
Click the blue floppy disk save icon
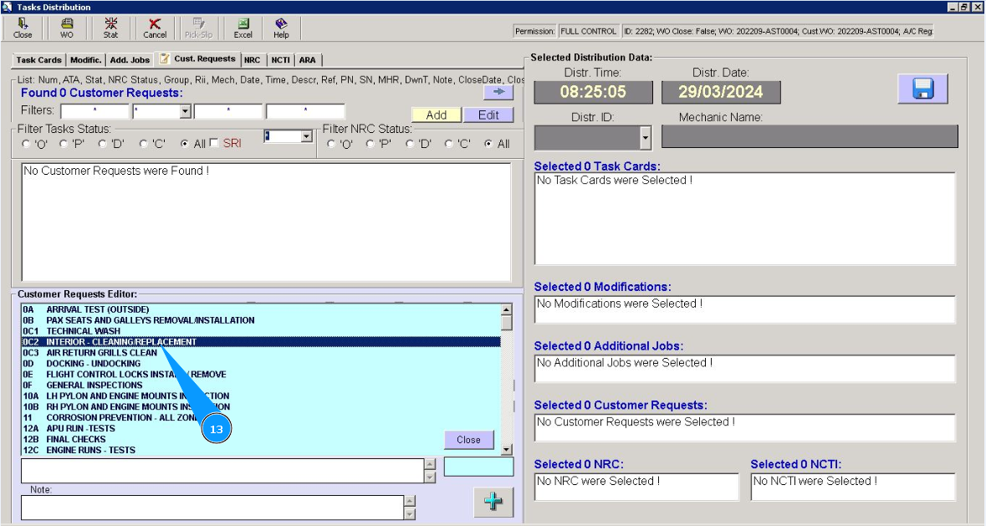coord(922,88)
